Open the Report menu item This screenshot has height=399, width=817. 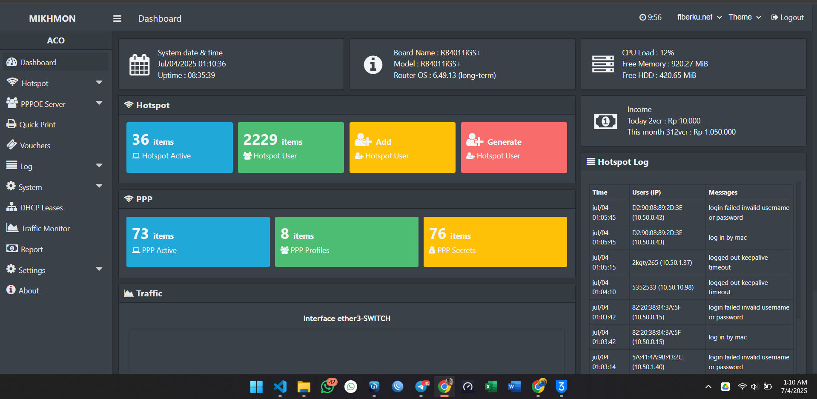click(x=55, y=249)
